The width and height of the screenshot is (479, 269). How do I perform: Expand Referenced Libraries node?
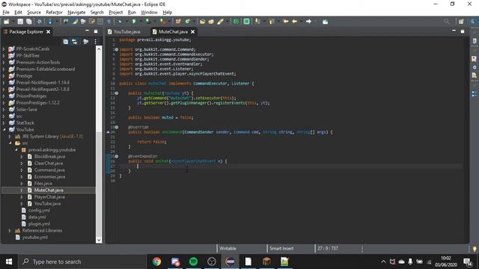pos(10,230)
